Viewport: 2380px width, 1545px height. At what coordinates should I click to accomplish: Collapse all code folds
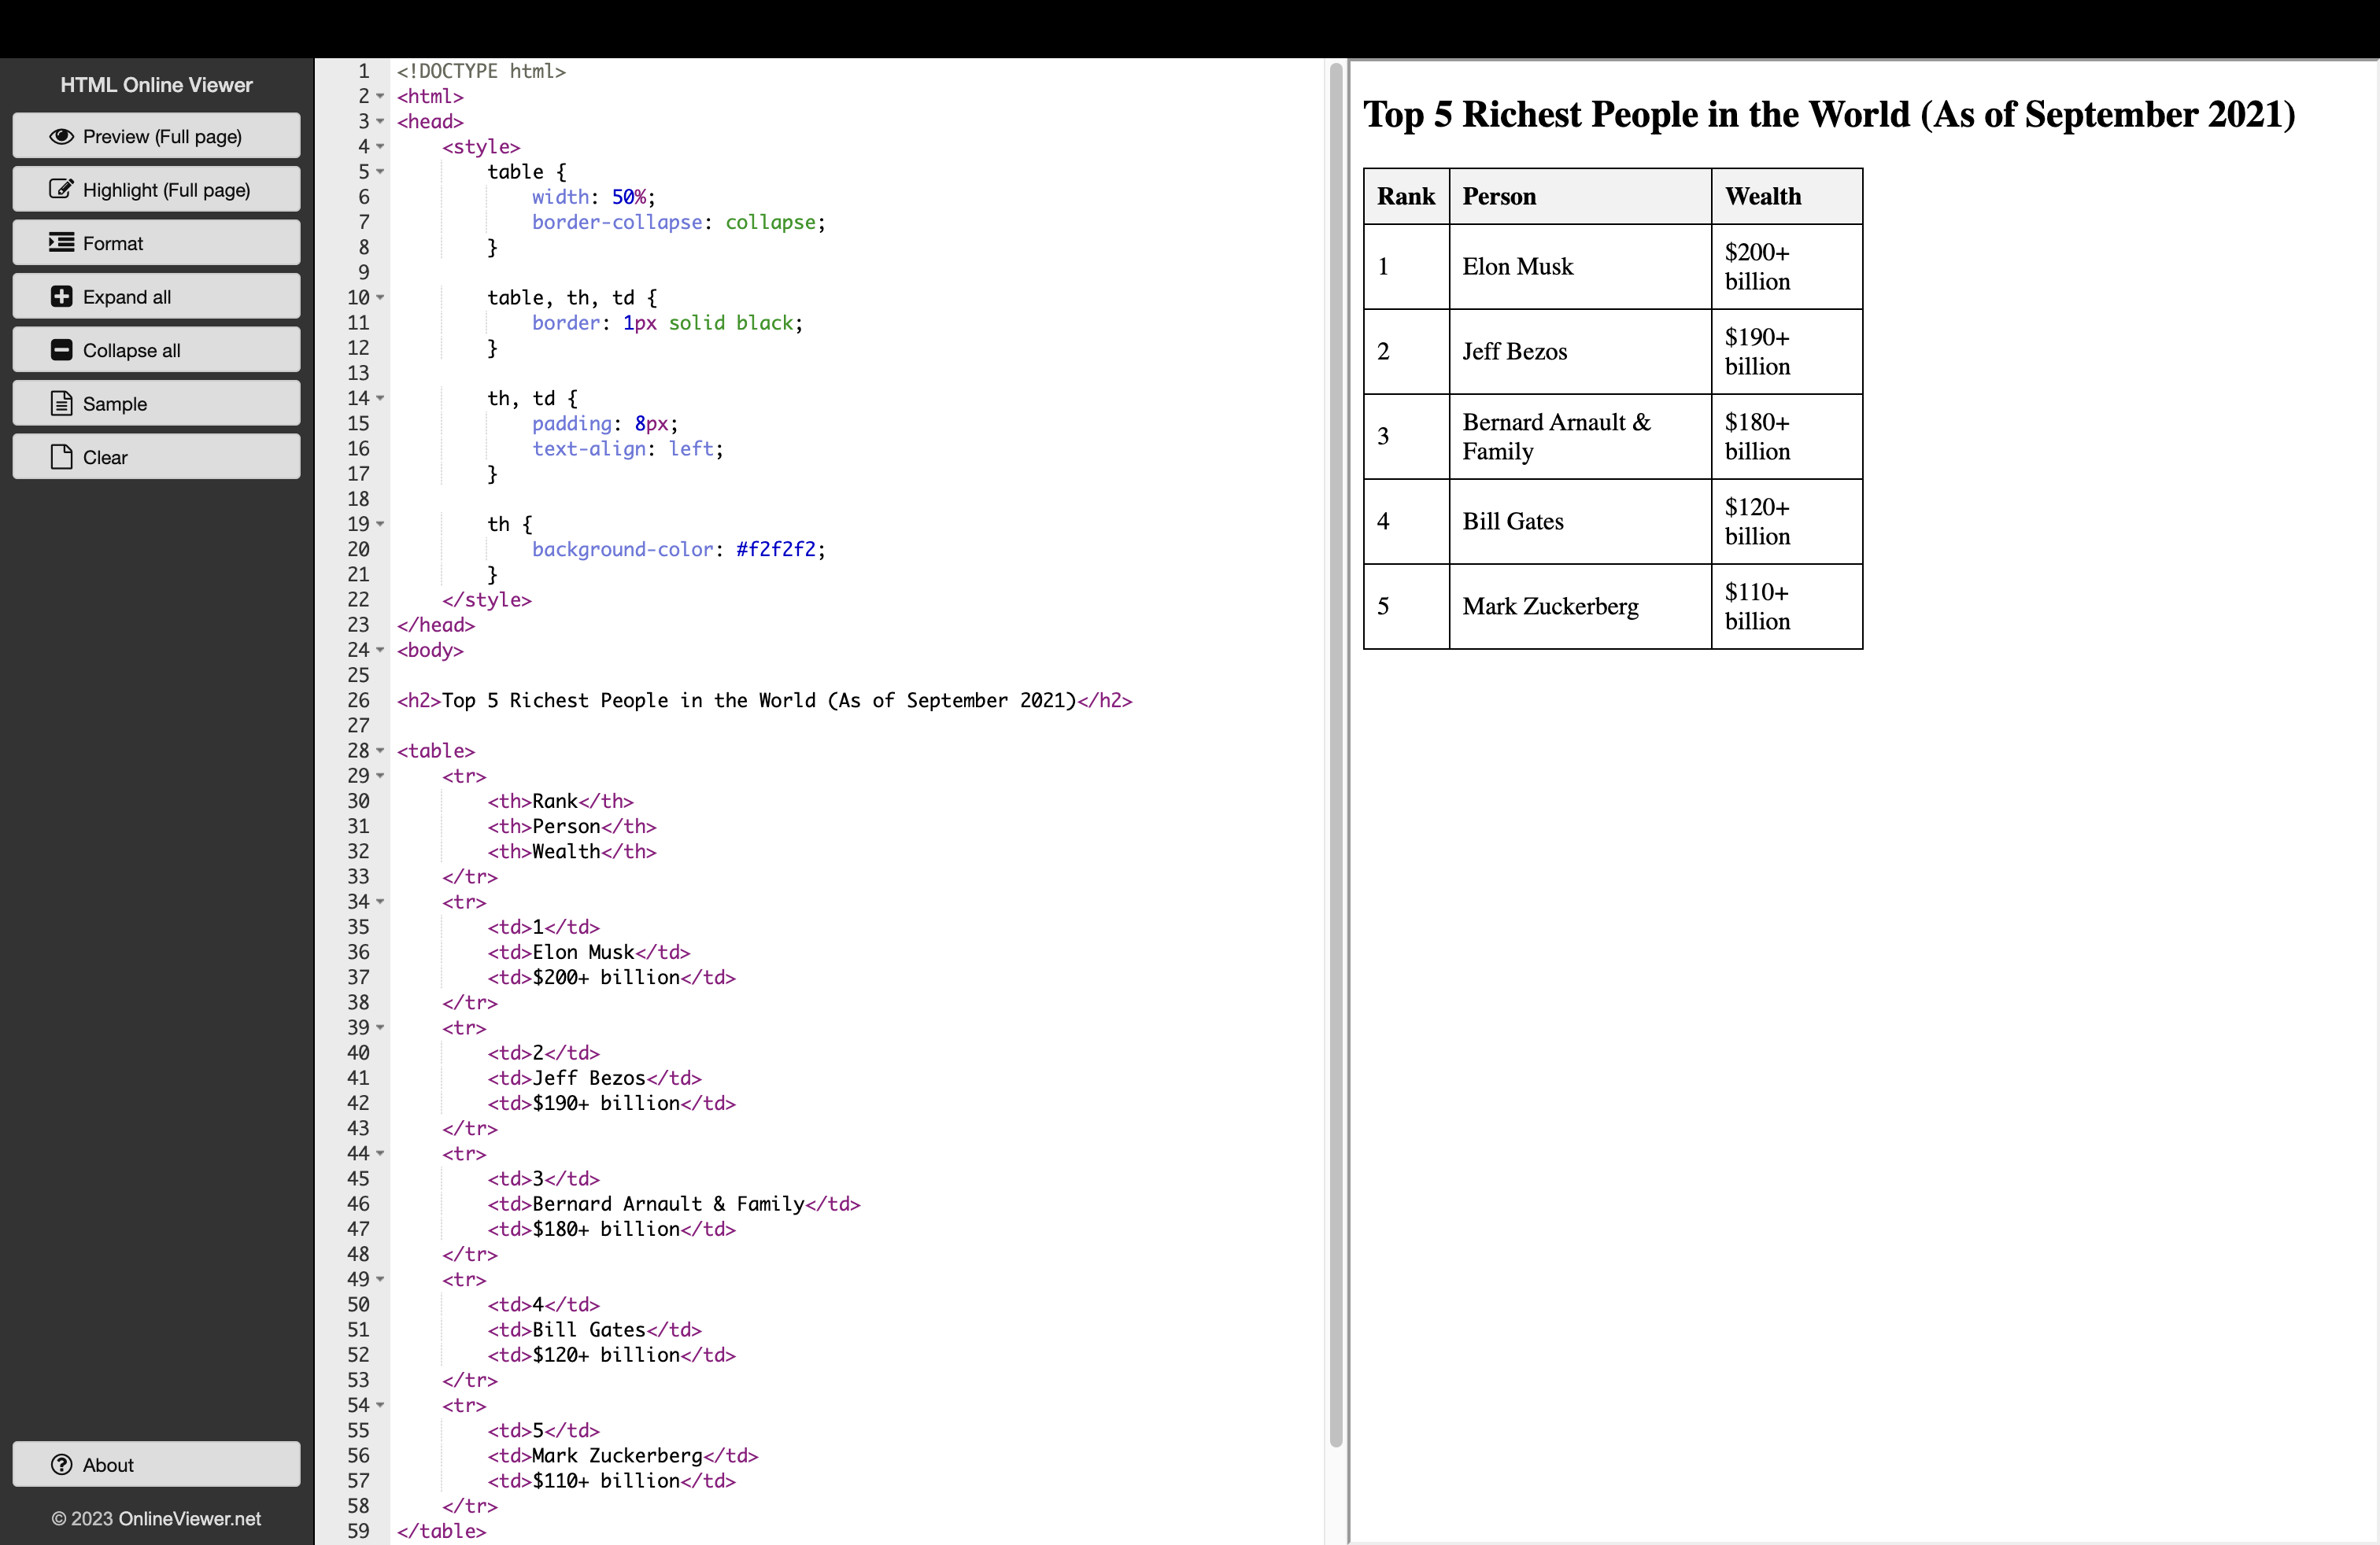coord(156,350)
